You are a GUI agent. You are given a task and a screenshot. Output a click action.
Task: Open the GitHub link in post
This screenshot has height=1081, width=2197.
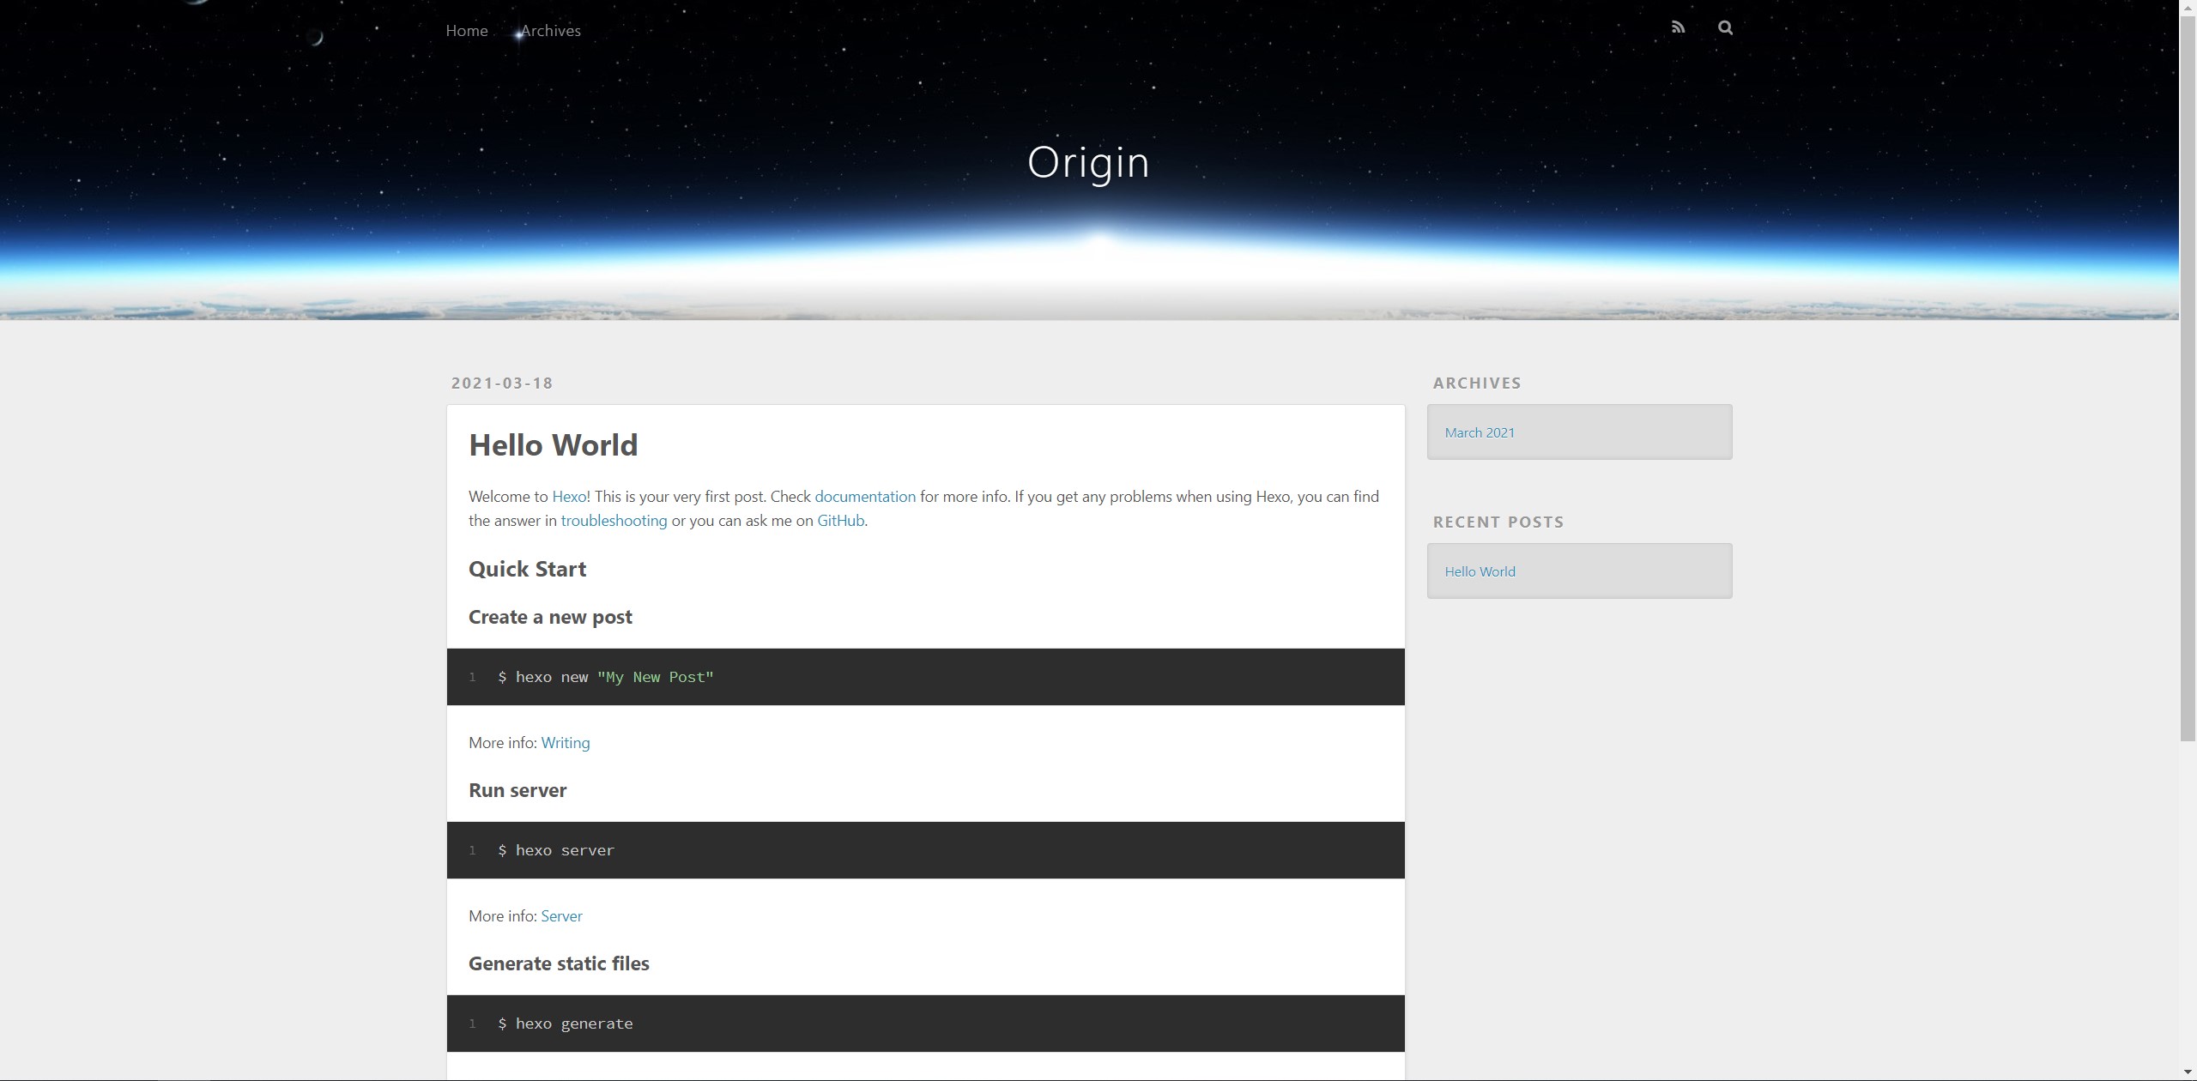[x=840, y=521]
